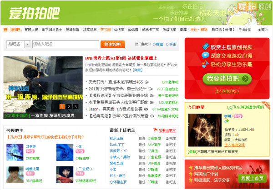Open the QQ炫舞 nav link
The image size is (273, 190).
coord(133,30)
